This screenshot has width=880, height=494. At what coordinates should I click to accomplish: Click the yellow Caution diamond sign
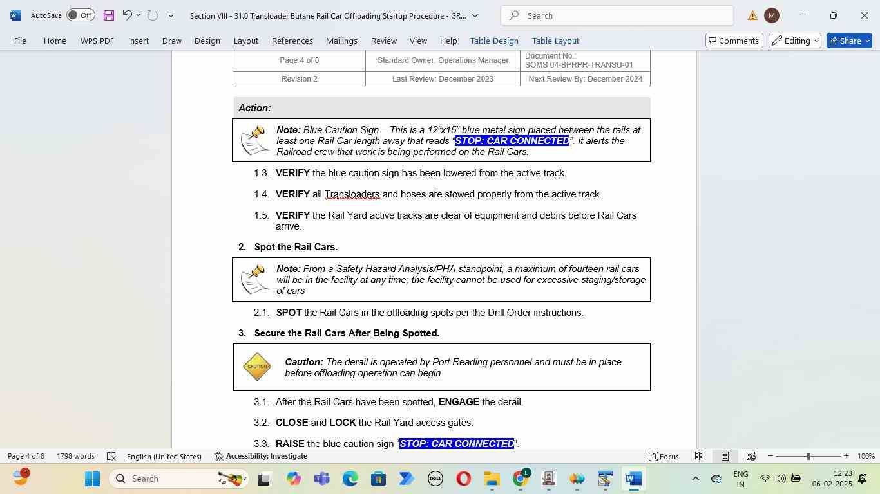tap(257, 367)
